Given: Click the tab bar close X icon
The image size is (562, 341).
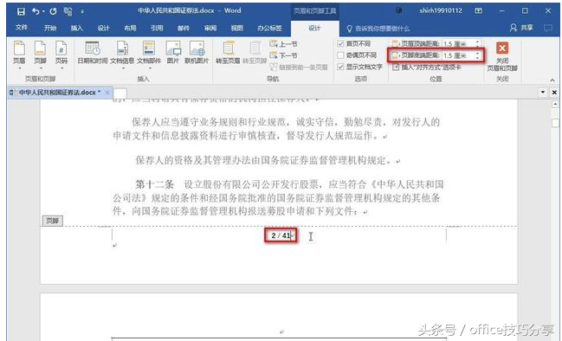Looking at the screenshot, I should pyautogui.click(x=554, y=93).
